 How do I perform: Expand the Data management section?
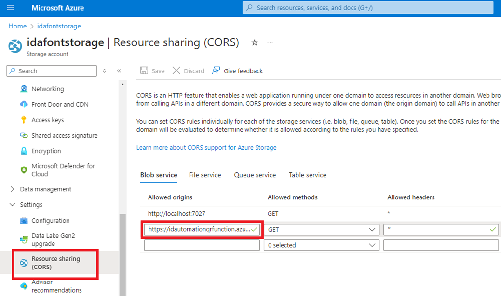[12, 189]
